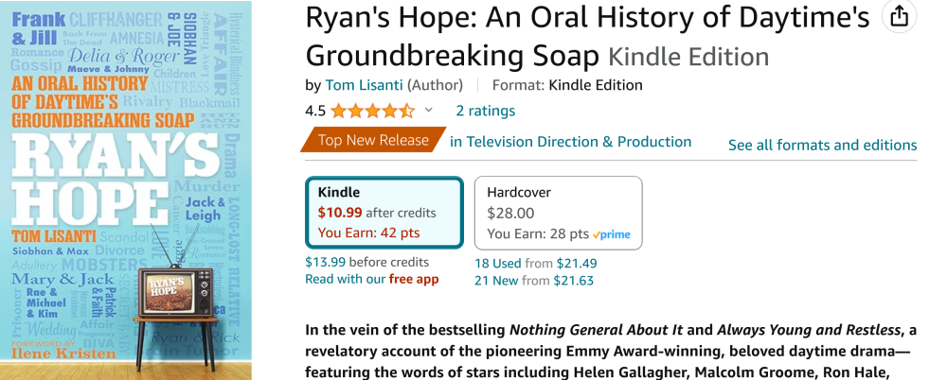Image resolution: width=947 pixels, height=380 pixels.
Task: Click the Top New Release badge
Action: (373, 141)
